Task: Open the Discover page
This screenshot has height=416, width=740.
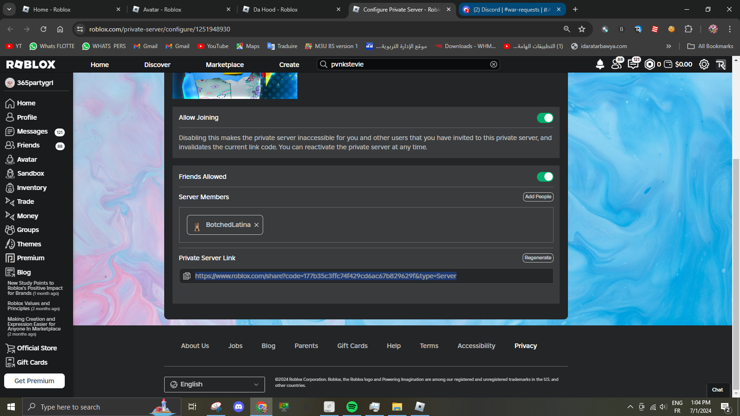Action: (157, 65)
